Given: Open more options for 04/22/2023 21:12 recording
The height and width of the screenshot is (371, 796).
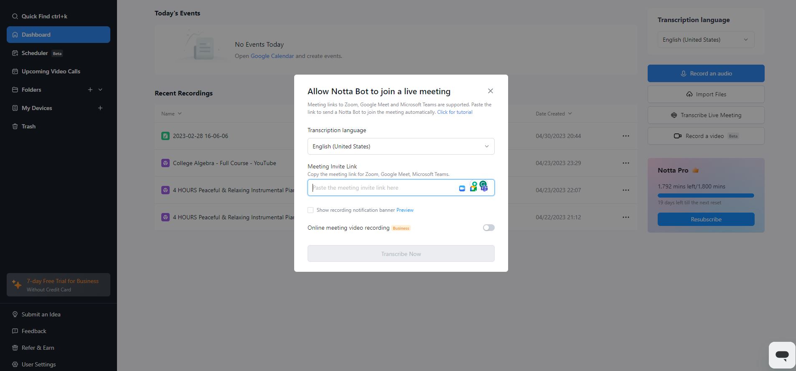Looking at the screenshot, I should click(626, 217).
